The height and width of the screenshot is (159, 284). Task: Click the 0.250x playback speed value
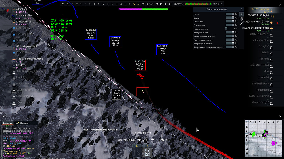150,4
